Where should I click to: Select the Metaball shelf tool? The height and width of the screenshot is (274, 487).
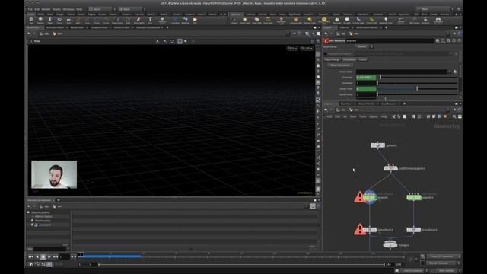pyautogui.click(x=185, y=21)
